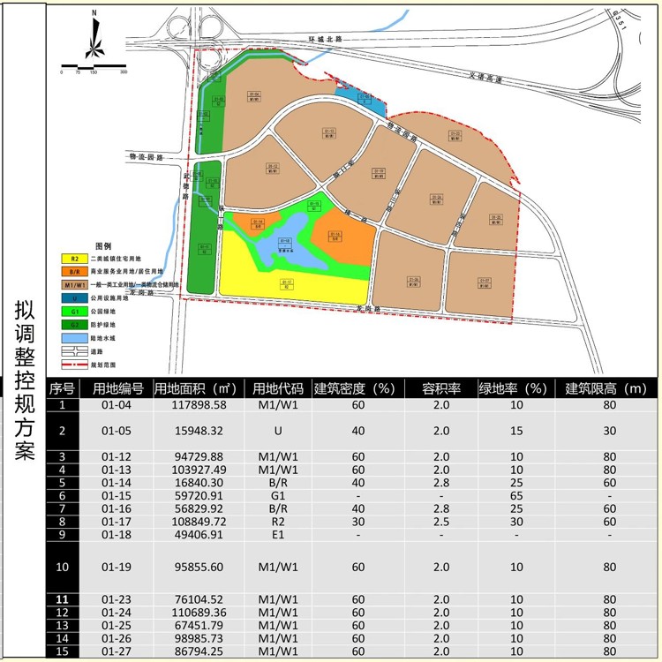Click the 拟调整控规方案 vertical title

click(25, 380)
